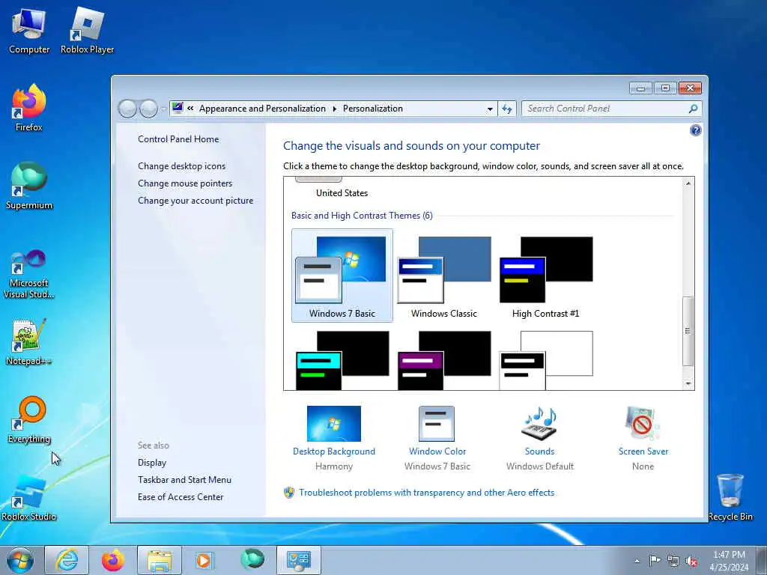Open Supermium from the taskbar

(x=252, y=560)
